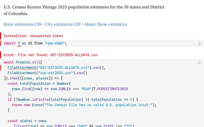Click the '.then(([rows, places])' line

[33, 78]
